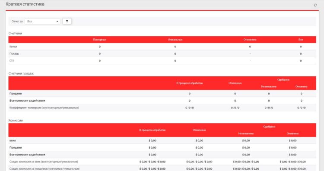
Task: Click Отклонено header in Счетчики продаж table
Action: click(235, 83)
